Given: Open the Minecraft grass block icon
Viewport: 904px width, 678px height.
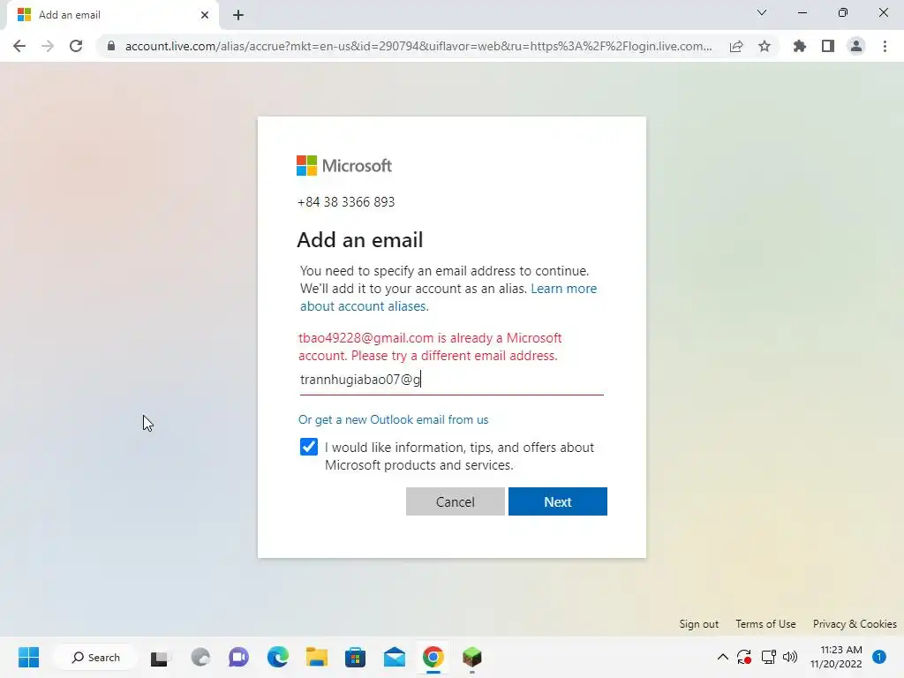Looking at the screenshot, I should click(x=472, y=657).
